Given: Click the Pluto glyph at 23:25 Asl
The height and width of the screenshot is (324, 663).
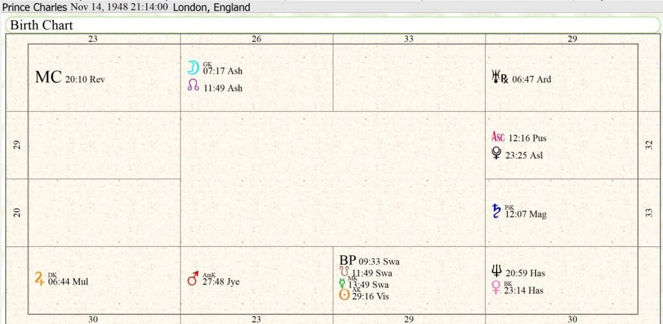Looking at the screenshot, I should point(497,153).
